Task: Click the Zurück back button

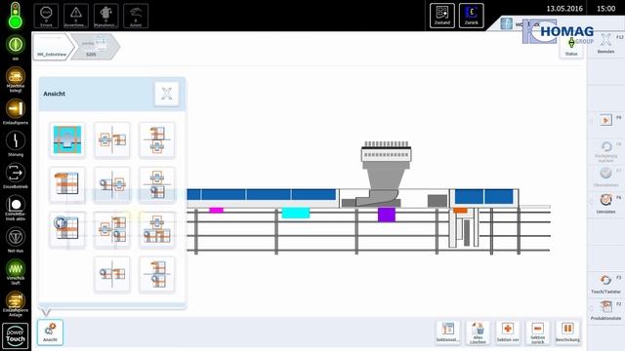Action: point(472,16)
